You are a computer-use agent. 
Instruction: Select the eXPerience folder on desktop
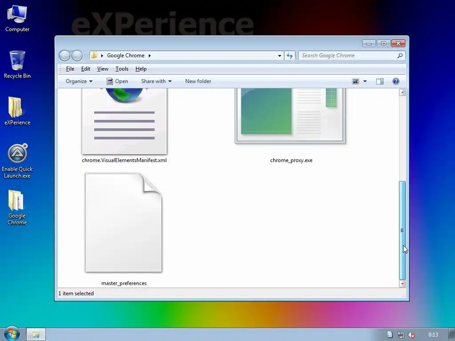[x=17, y=111]
